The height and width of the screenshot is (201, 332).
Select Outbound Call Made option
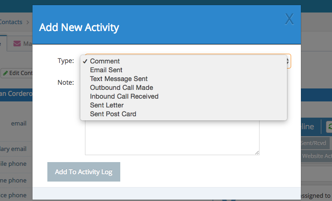[x=122, y=88]
